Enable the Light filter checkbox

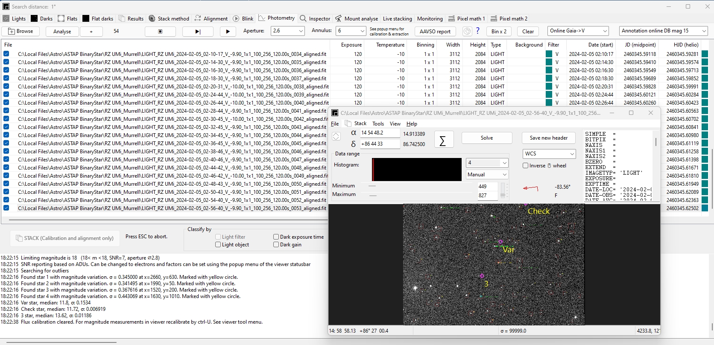coord(218,237)
